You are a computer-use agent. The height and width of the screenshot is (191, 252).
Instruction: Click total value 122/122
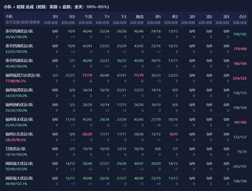click(x=240, y=137)
